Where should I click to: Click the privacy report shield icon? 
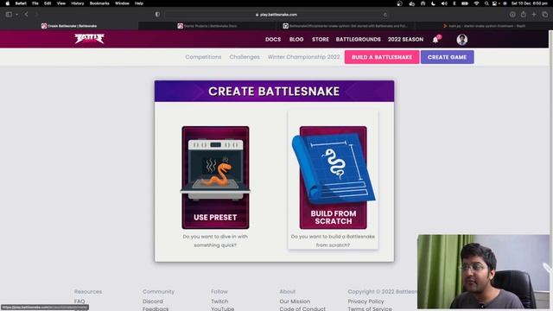coord(157,15)
